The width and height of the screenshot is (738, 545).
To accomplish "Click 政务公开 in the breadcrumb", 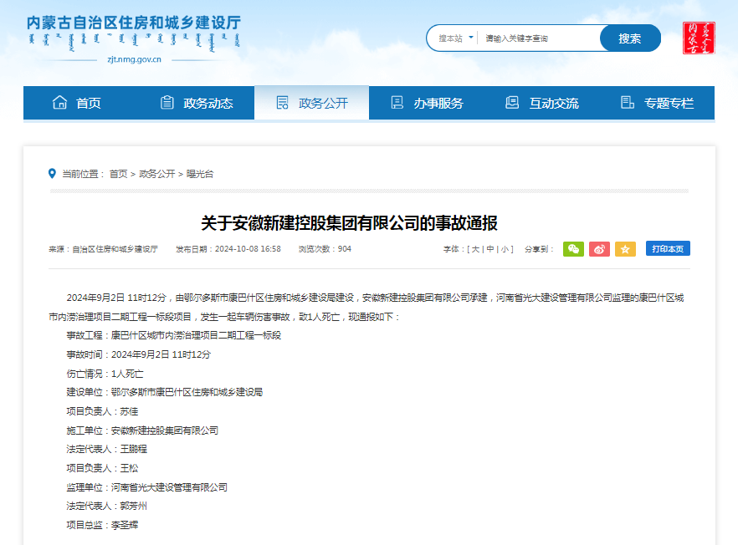I will 157,174.
